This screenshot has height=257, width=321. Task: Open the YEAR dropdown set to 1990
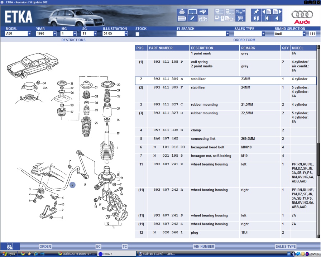[55, 34]
